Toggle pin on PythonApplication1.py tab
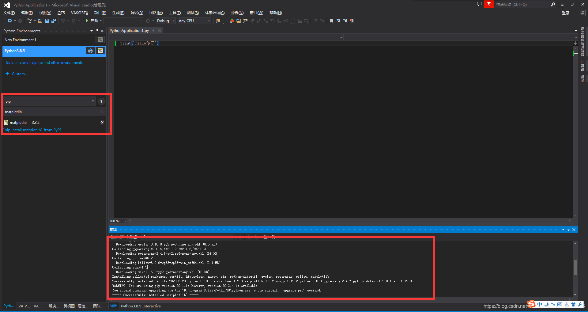The width and height of the screenshot is (588, 312). click(154, 31)
